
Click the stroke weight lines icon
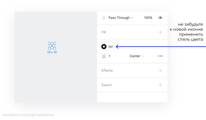(104, 56)
